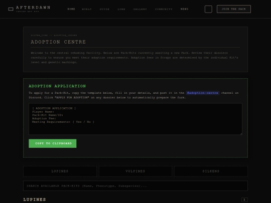271x203 pixels.
Task: Click COPY TO CLIPBOARD button
Action: pos(53,143)
